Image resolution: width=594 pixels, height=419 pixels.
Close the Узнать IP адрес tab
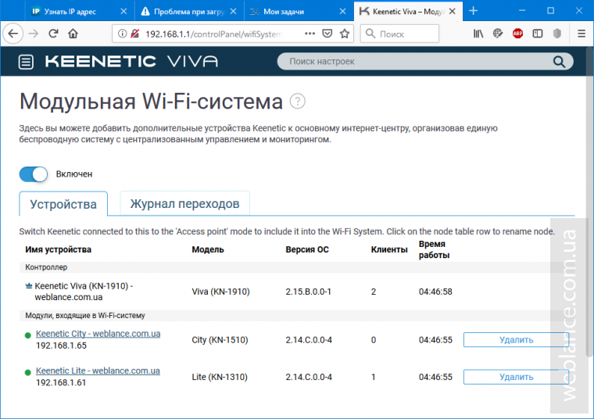click(123, 12)
